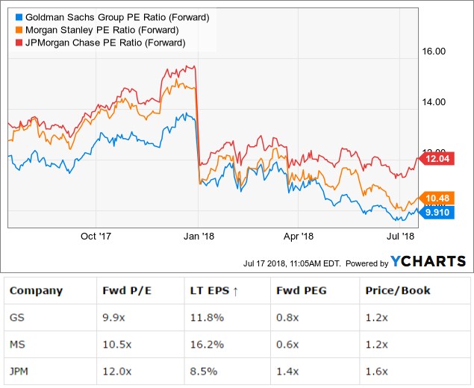Click the orange Morgan Stanley legend square

pos(18,30)
